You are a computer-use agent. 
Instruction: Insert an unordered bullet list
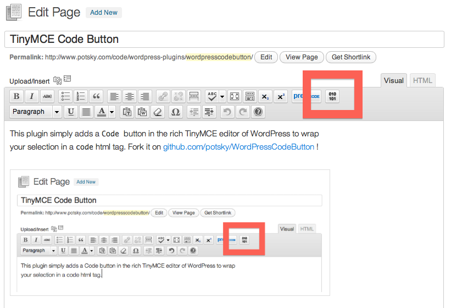[65, 96]
